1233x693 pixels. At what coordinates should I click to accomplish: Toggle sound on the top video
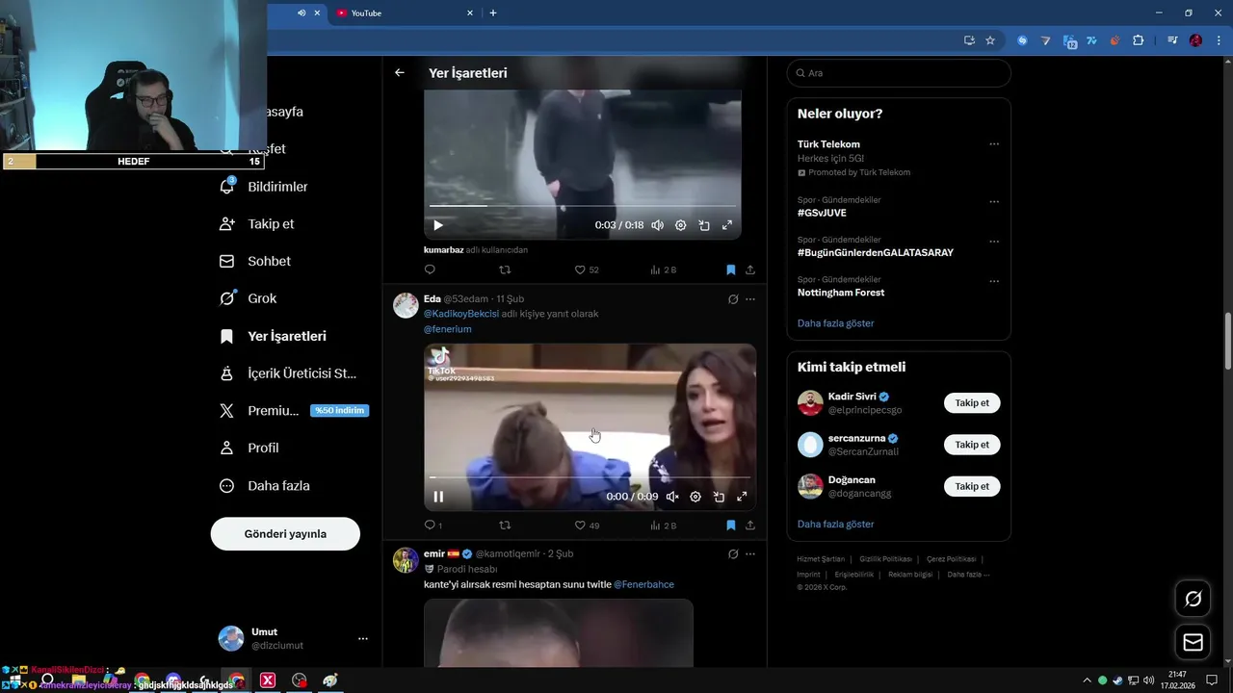click(657, 225)
